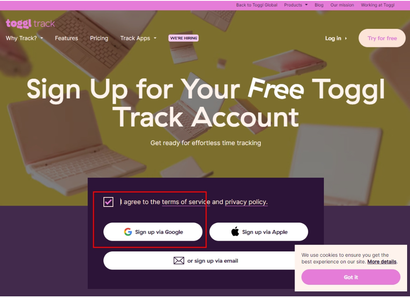This screenshot has height=298, width=410.
Task: Open the terms of service link
Action: (186, 202)
